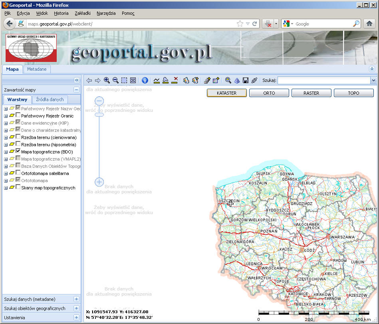This screenshot has width=379, height=324.
Task: Click the KATASTER map button
Action: coord(227,93)
